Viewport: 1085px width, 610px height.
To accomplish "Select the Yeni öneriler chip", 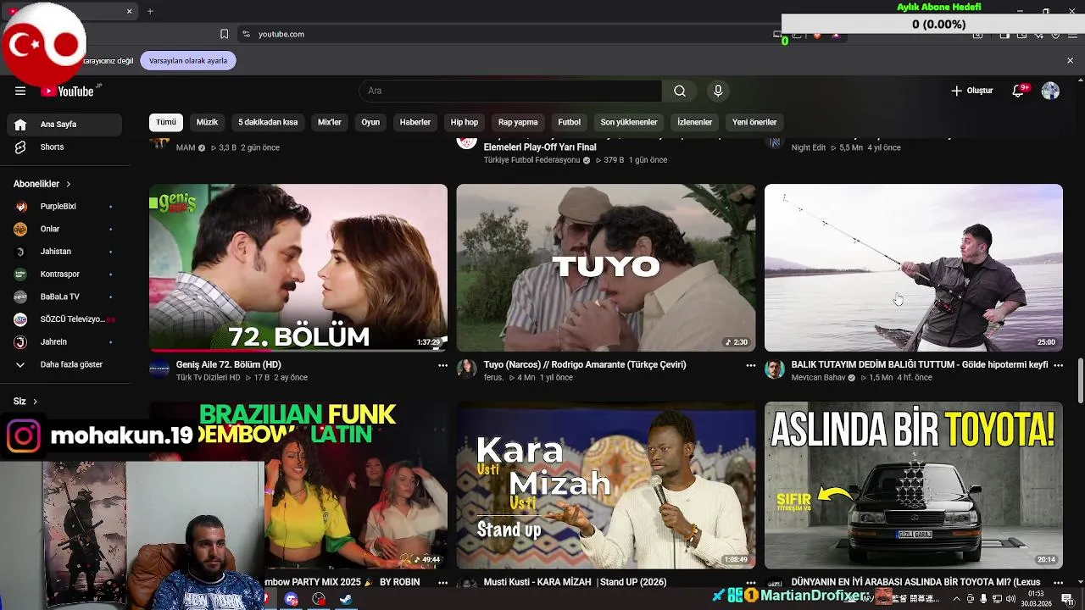I will [754, 122].
